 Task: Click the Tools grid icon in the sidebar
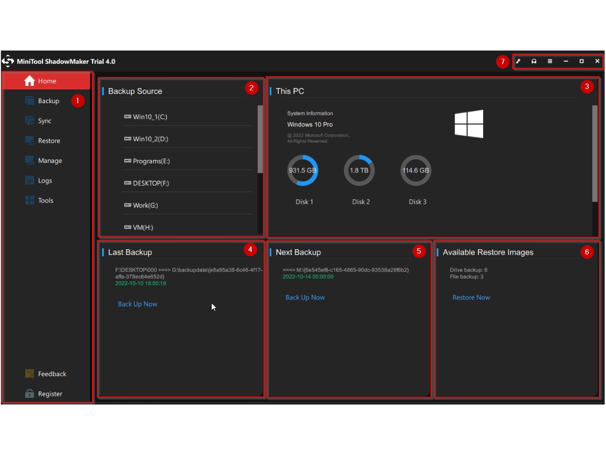click(x=30, y=200)
